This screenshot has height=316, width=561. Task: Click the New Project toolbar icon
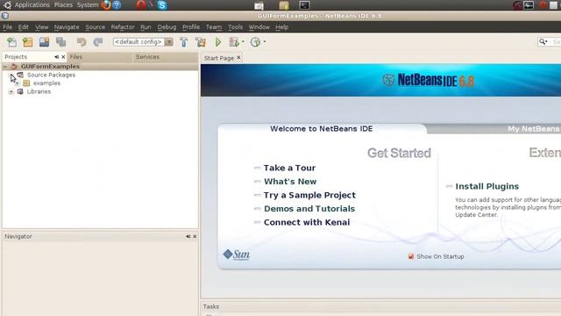[x=27, y=42]
